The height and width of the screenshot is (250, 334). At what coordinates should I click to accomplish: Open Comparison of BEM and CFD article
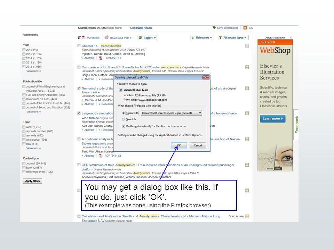tap(131, 67)
